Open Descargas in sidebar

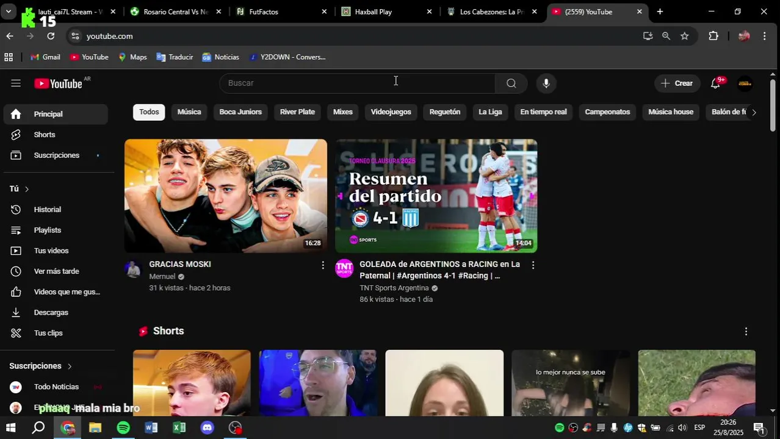tap(56, 313)
